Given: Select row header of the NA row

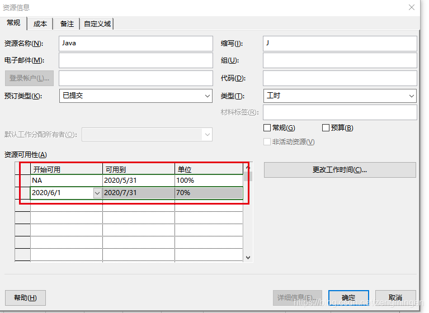Looking at the screenshot, I should pyautogui.click(x=23, y=181).
